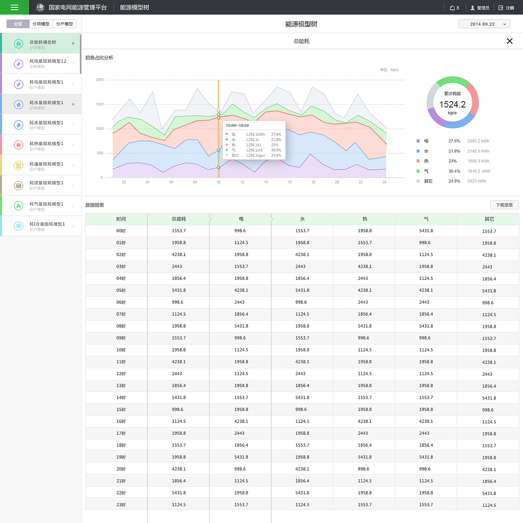Screen dimensions: 523x523
Task: Click the 2285.2 kWh legend value
Action: 478,141
